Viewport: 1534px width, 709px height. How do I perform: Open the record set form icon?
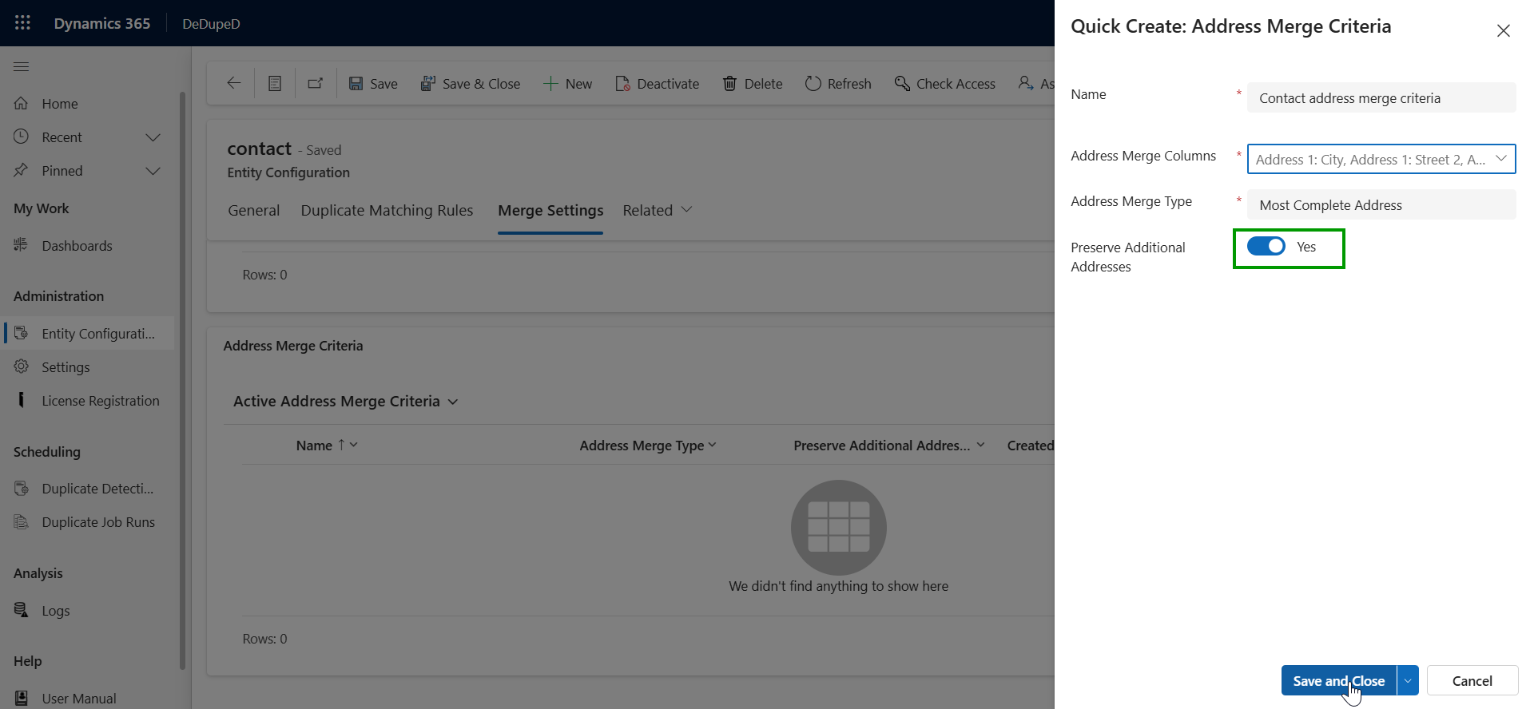pyautogui.click(x=275, y=83)
